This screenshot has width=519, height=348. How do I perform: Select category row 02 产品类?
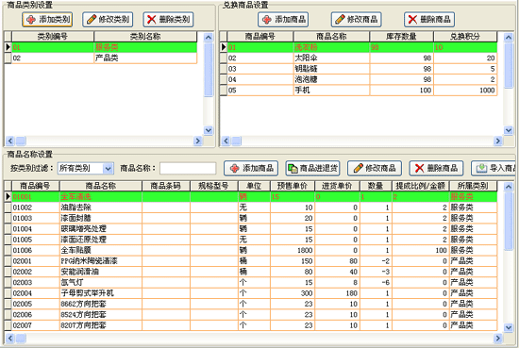click(104, 58)
